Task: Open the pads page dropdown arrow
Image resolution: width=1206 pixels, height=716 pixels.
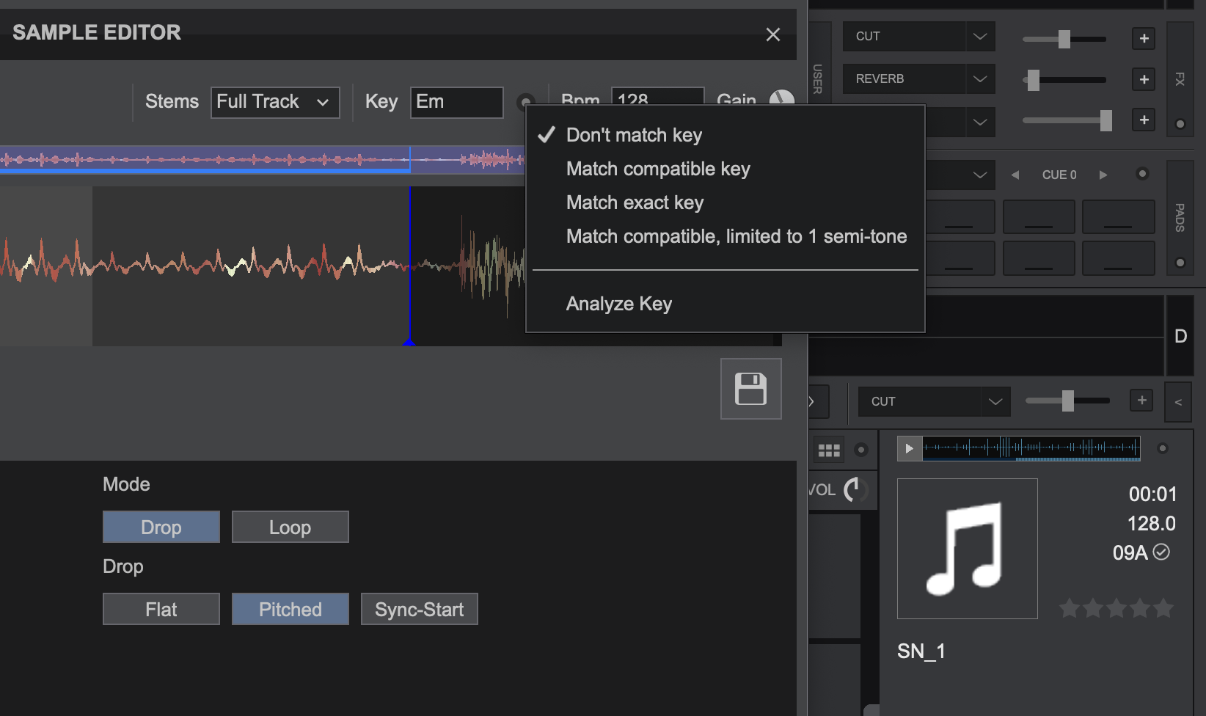Action: click(x=980, y=175)
